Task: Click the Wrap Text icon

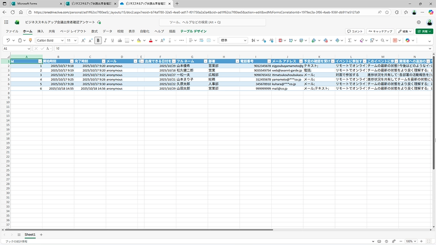Action: point(202,40)
